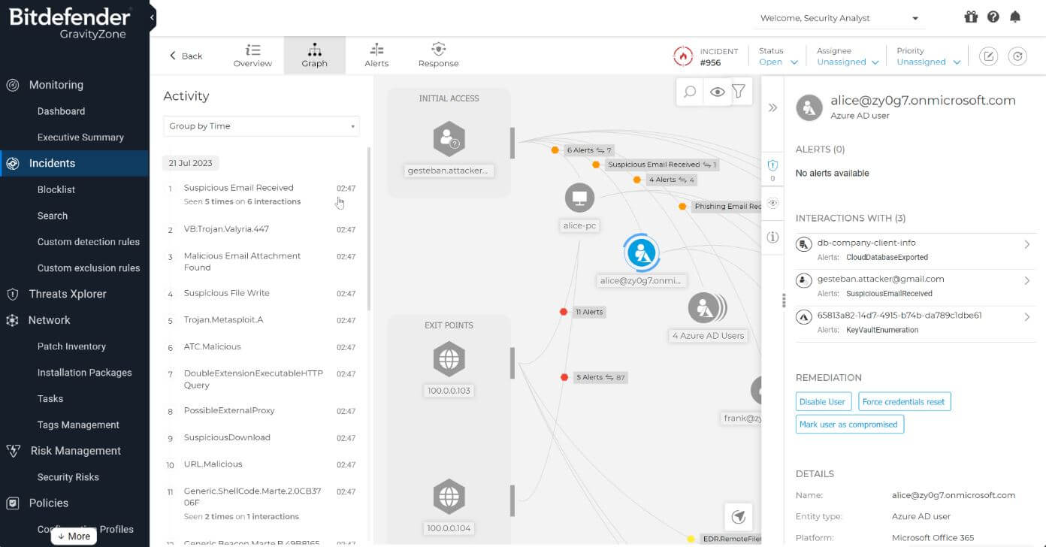Image resolution: width=1046 pixels, height=547 pixels.
Task: Click the 100.0.0.103 exit point node
Action: coord(449,360)
